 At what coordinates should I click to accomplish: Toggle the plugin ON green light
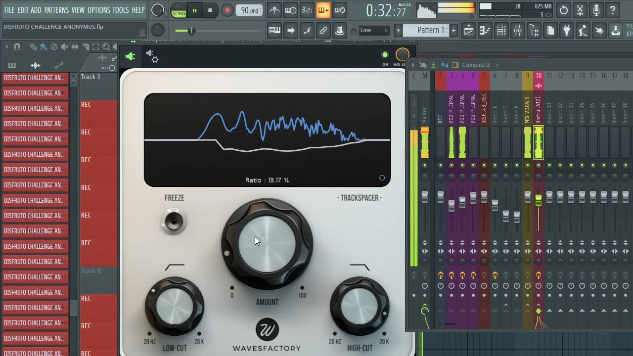point(385,55)
